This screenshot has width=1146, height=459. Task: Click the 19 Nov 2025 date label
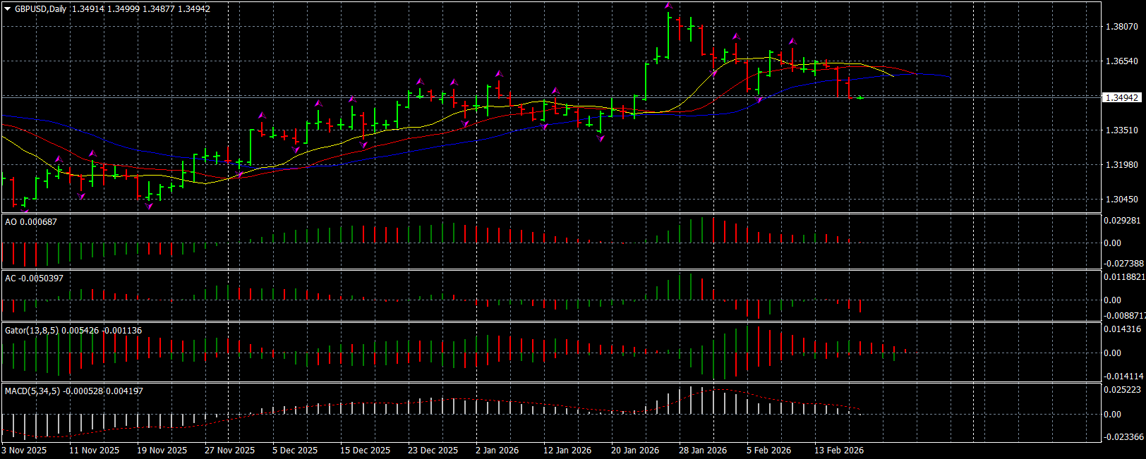point(162,450)
